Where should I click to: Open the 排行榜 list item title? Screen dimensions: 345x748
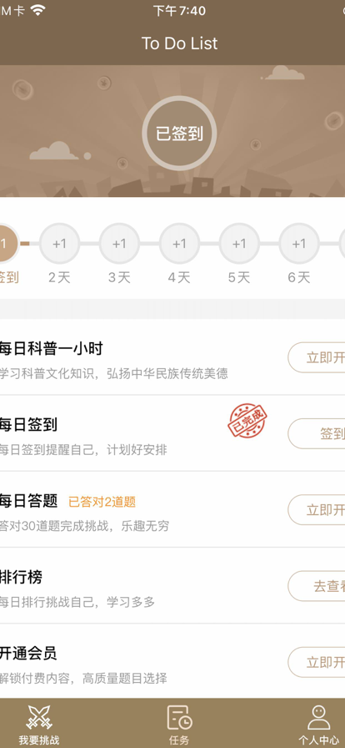click(x=21, y=577)
